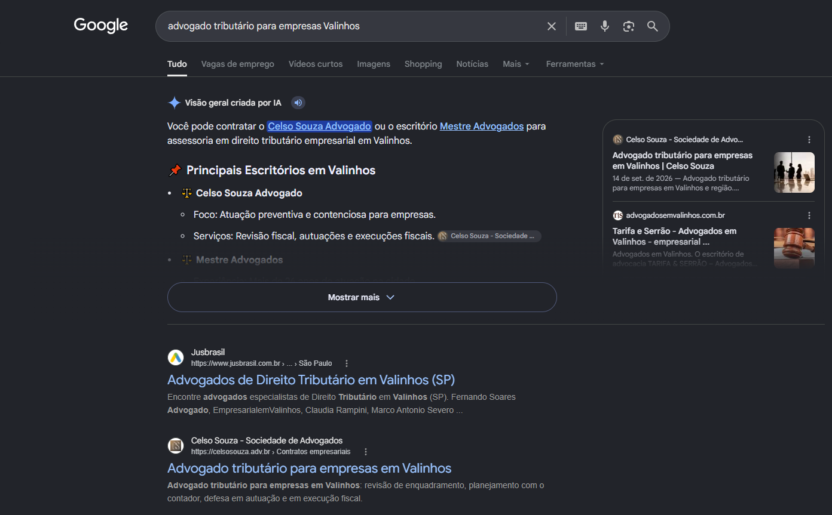Click the advogadosemvalinhos.com.br card favicon
Screen dimensions: 832x515
(617, 215)
